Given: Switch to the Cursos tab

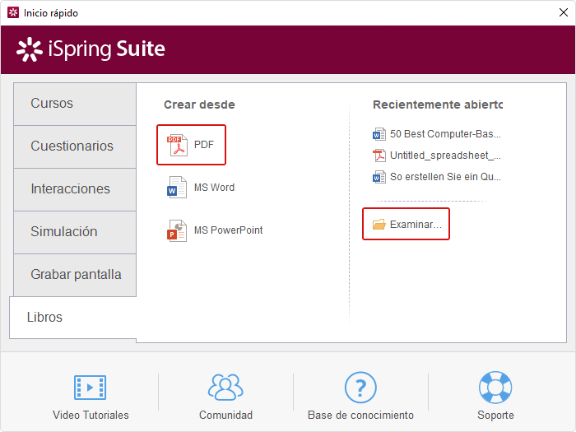Looking at the screenshot, I should pyautogui.click(x=75, y=104).
